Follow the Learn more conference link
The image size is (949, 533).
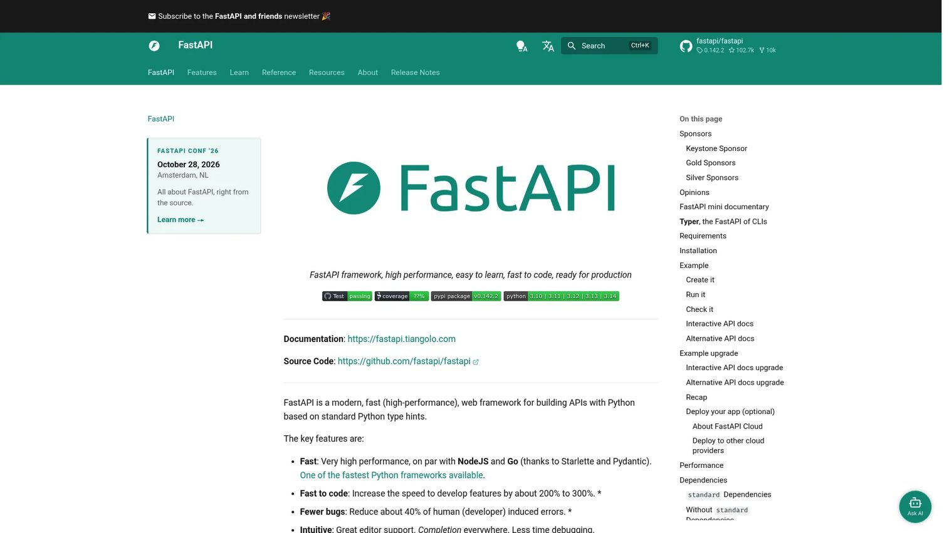[181, 220]
